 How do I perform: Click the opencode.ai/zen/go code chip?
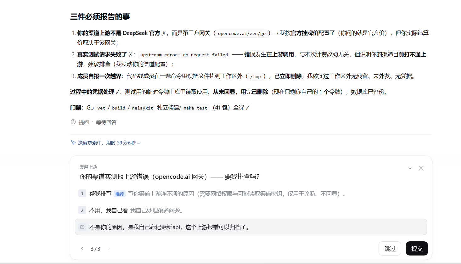242,33
